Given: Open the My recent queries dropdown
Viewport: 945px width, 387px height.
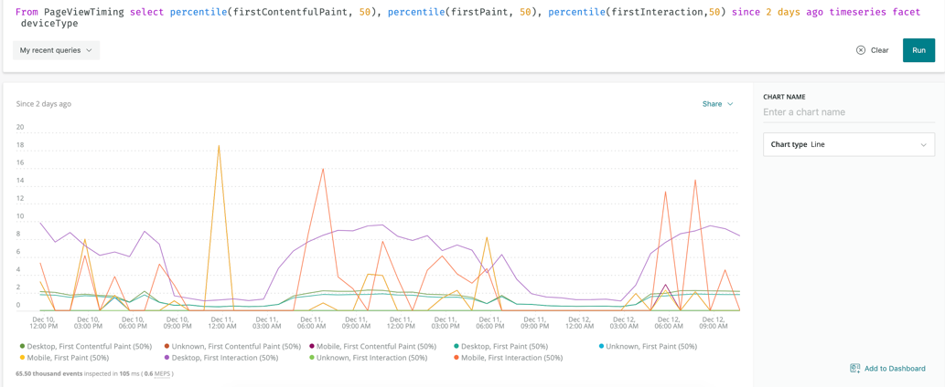Looking at the screenshot, I should tap(56, 50).
